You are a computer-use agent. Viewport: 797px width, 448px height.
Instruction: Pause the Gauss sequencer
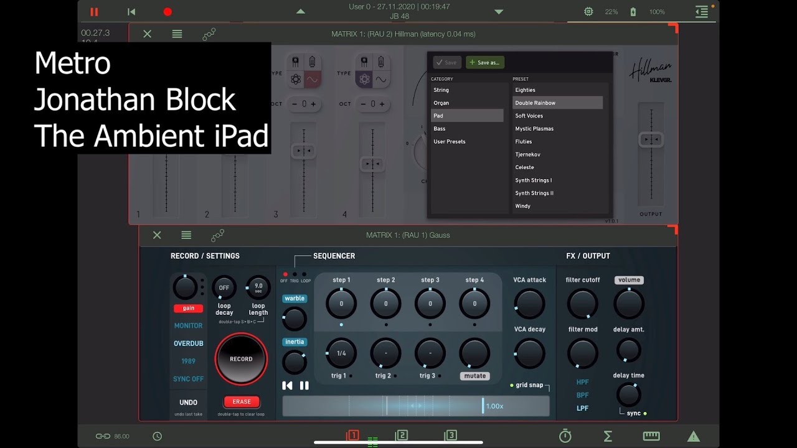(304, 386)
